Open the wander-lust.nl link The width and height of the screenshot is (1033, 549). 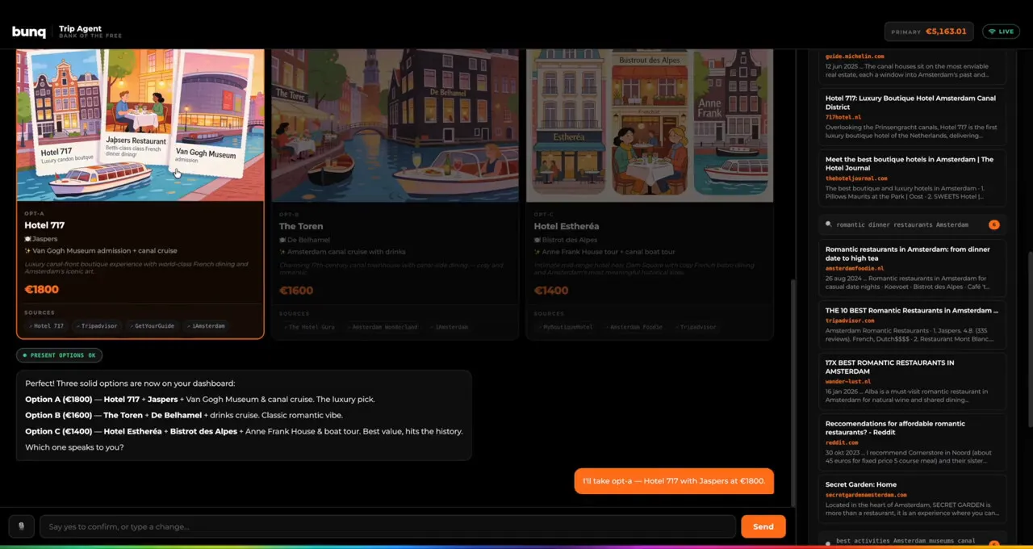click(848, 382)
